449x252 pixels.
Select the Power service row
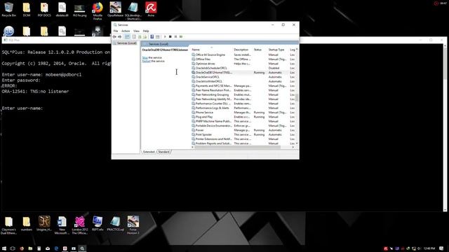point(243,130)
